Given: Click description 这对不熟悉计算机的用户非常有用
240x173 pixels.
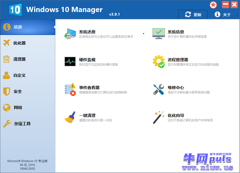Looking at the screenshot, I should coord(190,121).
